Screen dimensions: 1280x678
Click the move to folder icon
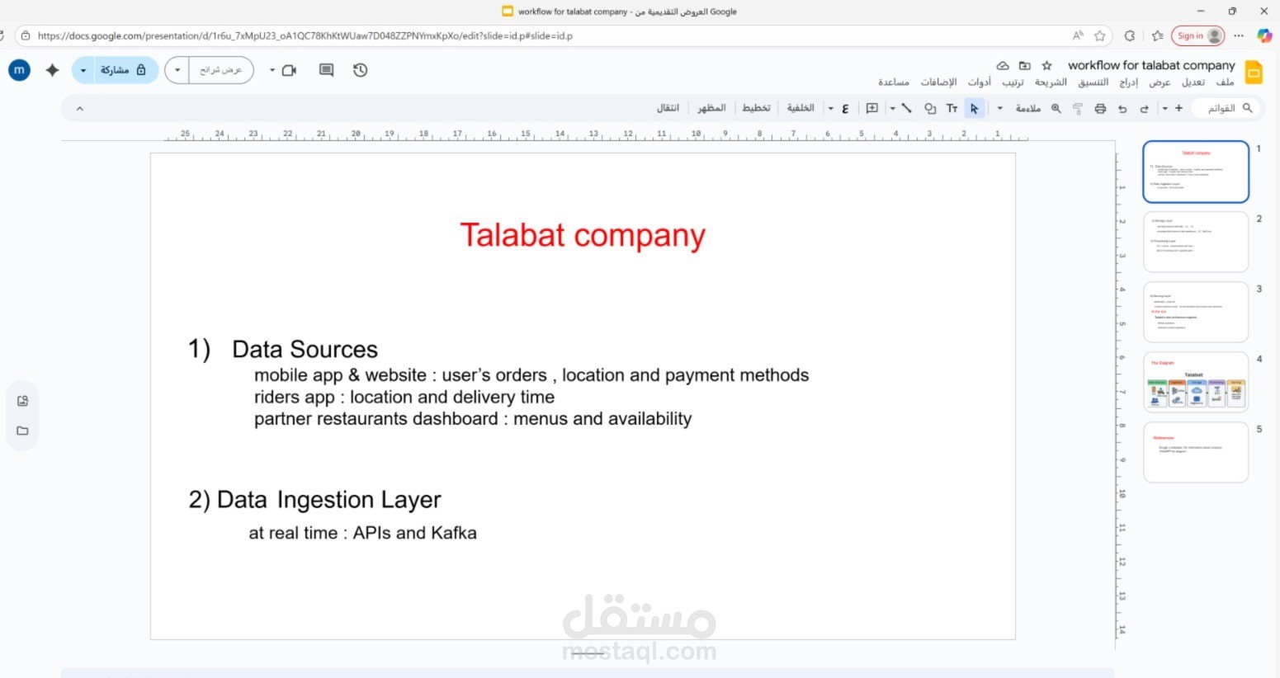1025,65
